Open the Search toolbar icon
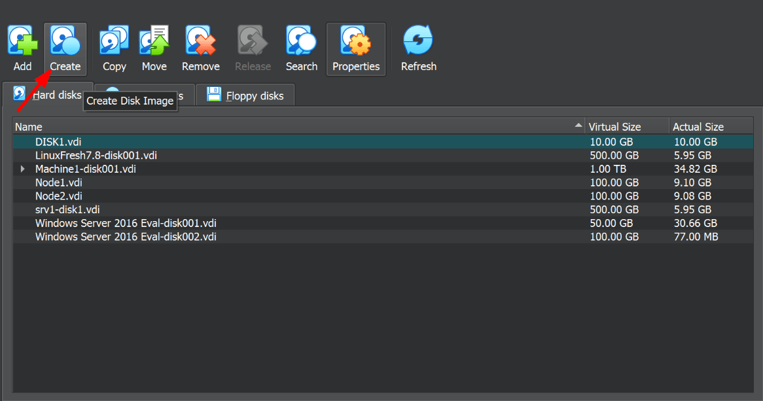763x401 pixels. pos(301,41)
